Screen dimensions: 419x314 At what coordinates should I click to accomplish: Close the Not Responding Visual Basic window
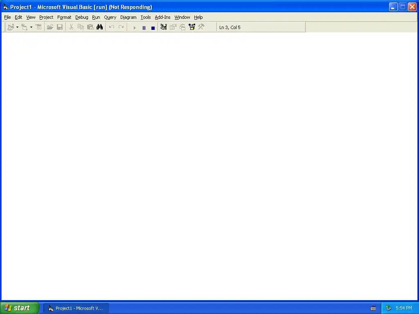pyautogui.click(x=412, y=7)
